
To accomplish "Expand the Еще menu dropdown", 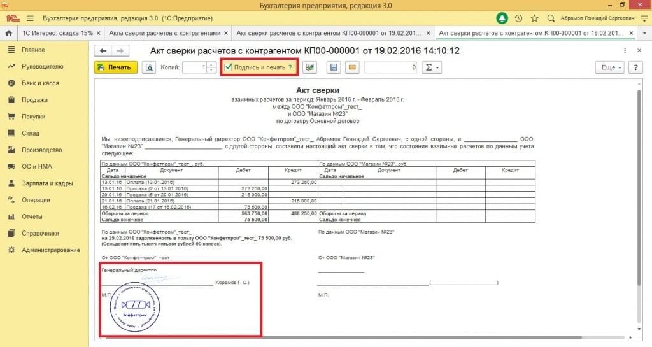I will click(610, 67).
